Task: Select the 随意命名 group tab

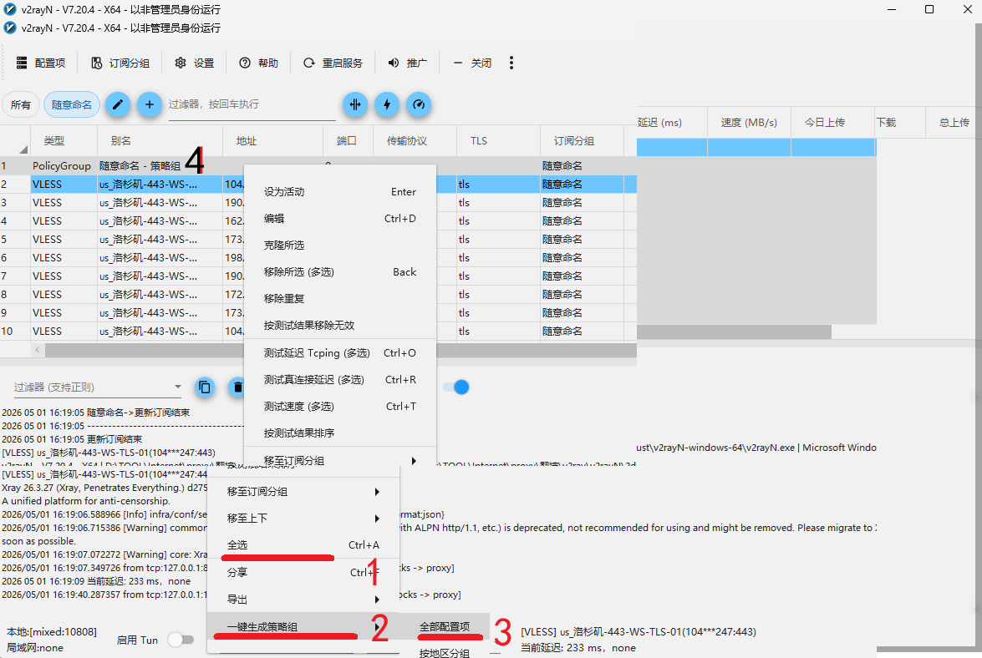Action: tap(71, 104)
